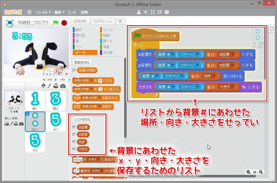Click the リストを作る button
Screen dimensions: 277x183
[82, 120]
